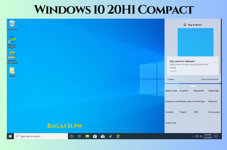The height and width of the screenshot is (150, 227).
Task: Toggle the VPN quick action
Action: click(196, 112)
